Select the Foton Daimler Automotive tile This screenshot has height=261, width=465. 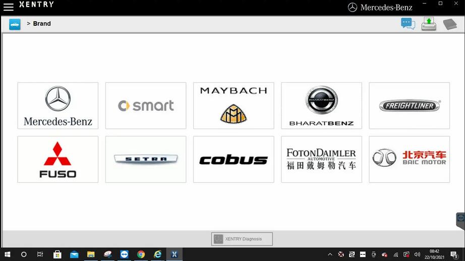pos(321,159)
